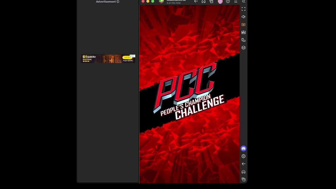Rotate screen using sidebar icon
336x189 pixels.
pos(243,40)
